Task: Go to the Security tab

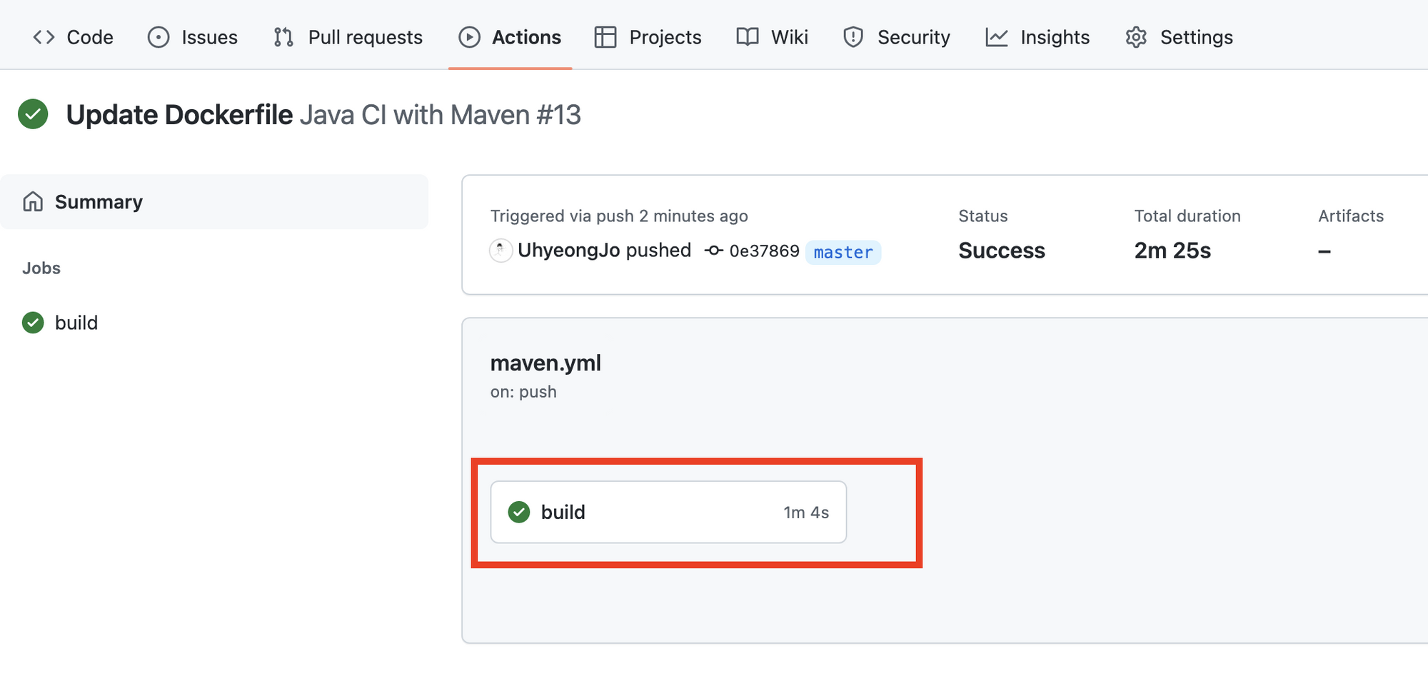Action: click(897, 37)
